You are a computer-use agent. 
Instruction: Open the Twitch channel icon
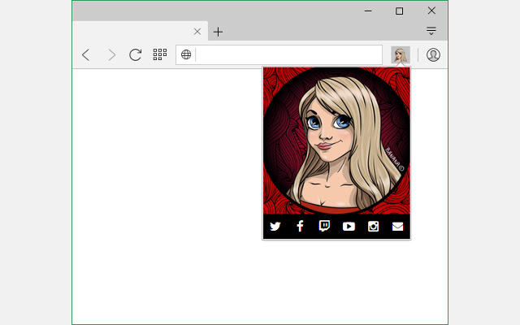pyautogui.click(x=324, y=226)
